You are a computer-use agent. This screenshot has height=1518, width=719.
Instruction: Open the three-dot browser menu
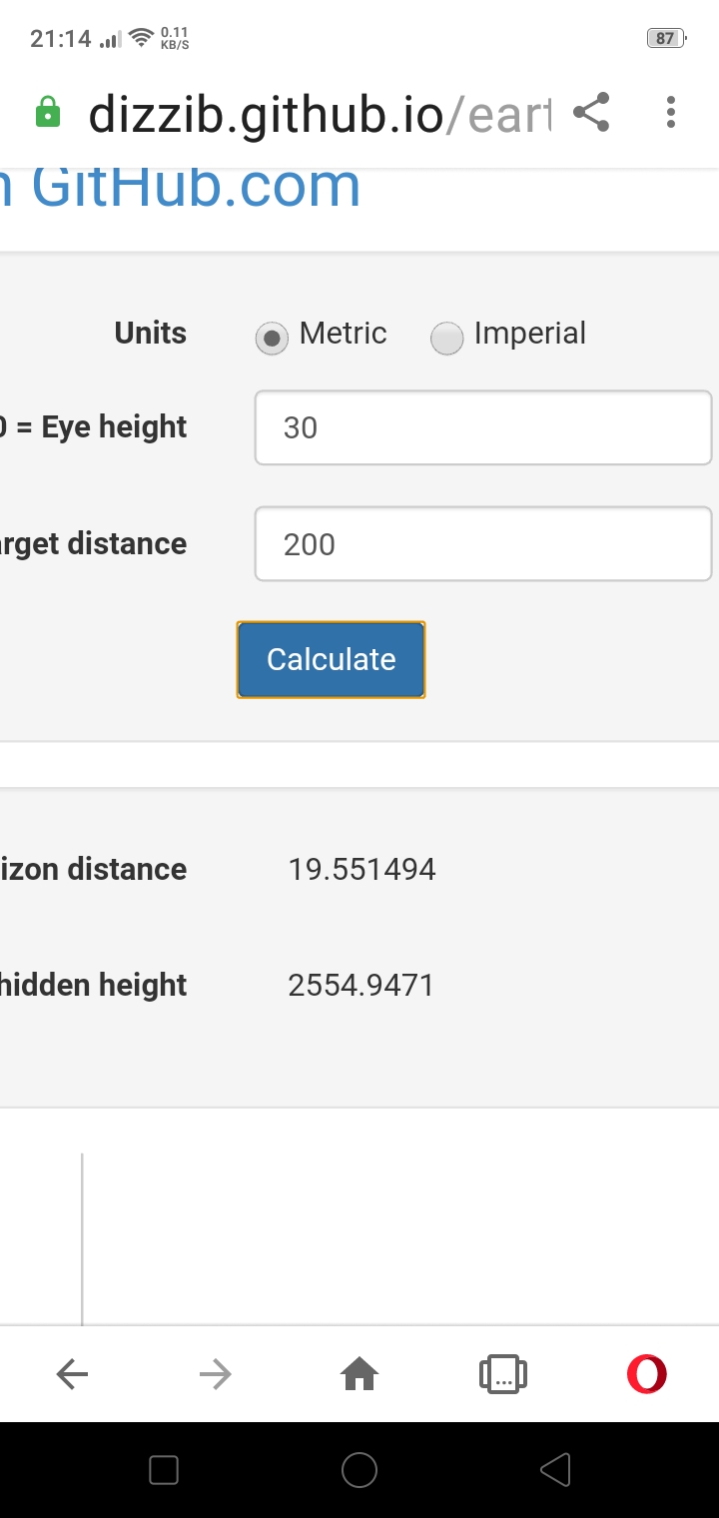(x=671, y=112)
